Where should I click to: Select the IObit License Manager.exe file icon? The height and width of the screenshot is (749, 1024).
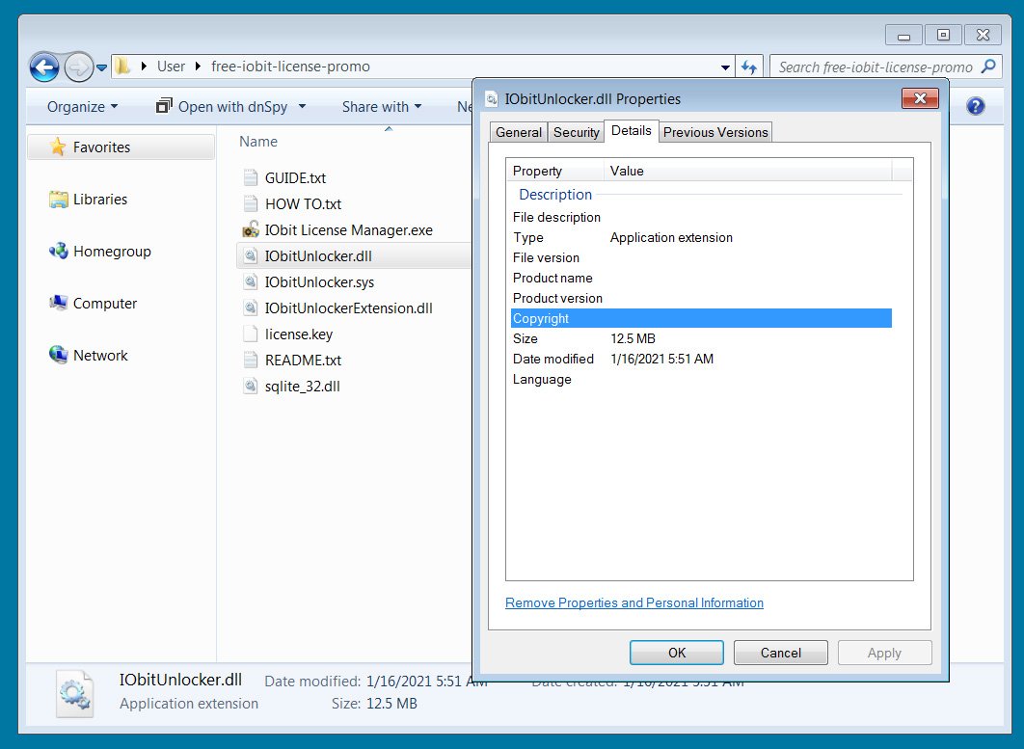[x=248, y=230]
